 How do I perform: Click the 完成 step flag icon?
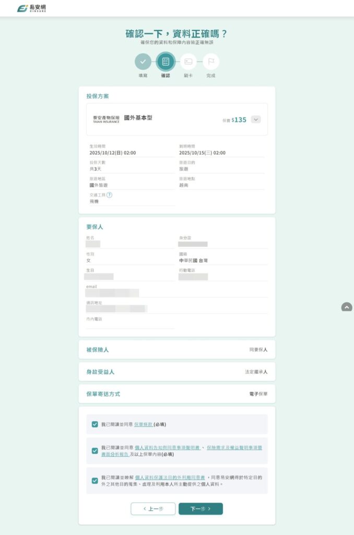coord(211,62)
